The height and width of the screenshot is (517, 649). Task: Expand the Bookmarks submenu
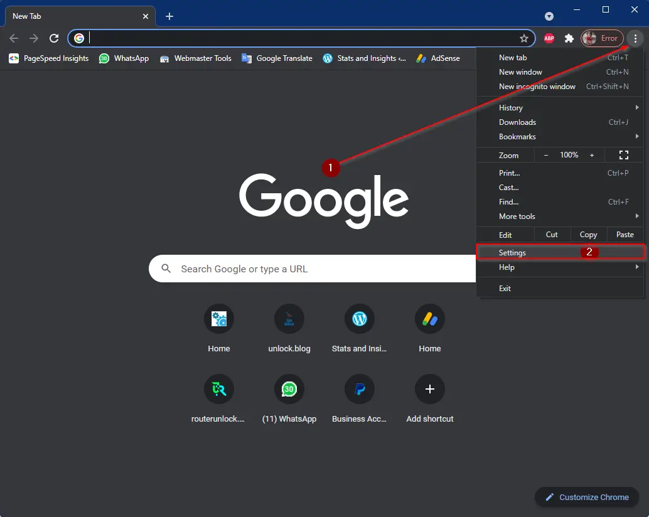560,137
